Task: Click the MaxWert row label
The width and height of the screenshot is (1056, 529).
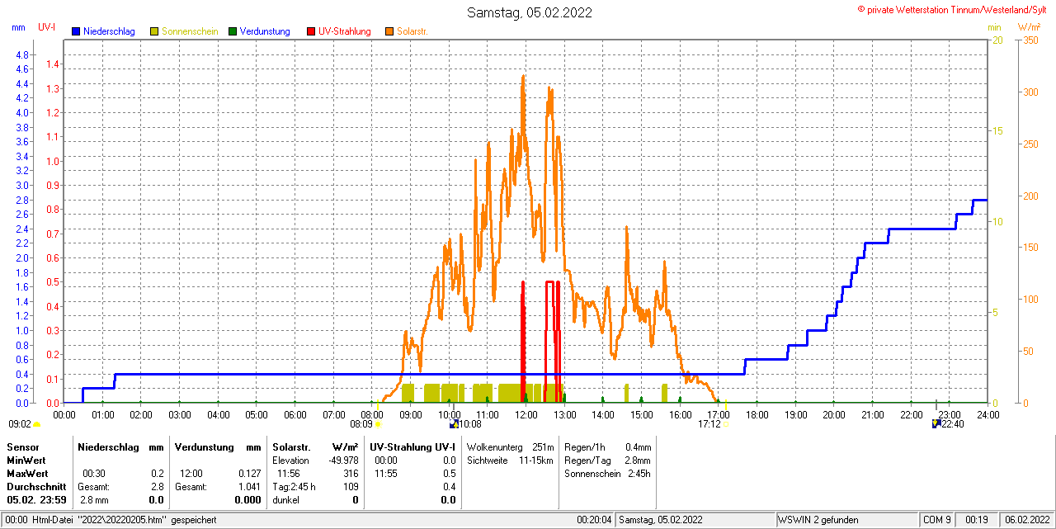Action: tap(28, 474)
